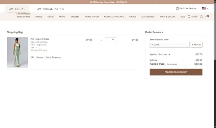Viewport: 216px width, 128px height.
Task: Open the AW Bridal logo tab
Action: coord(17,9)
